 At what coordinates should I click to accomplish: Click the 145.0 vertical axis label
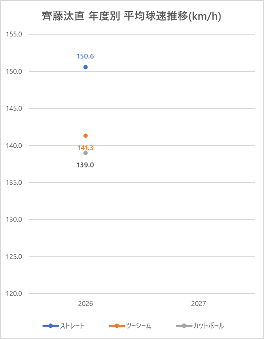[x=15, y=108]
